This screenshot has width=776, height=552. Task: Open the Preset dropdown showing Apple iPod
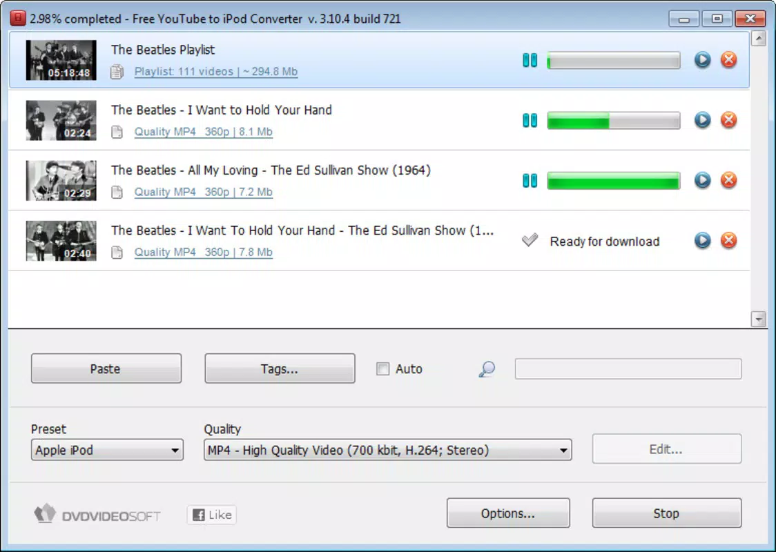[107, 450]
